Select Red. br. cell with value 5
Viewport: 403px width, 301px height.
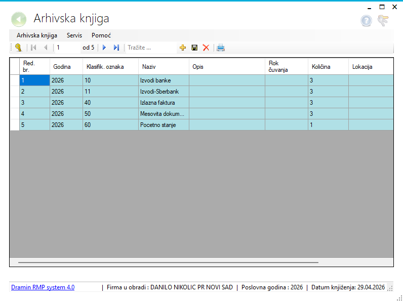[x=35, y=125]
